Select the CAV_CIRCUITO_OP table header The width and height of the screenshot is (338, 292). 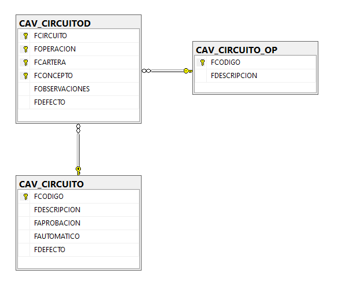[255, 49]
